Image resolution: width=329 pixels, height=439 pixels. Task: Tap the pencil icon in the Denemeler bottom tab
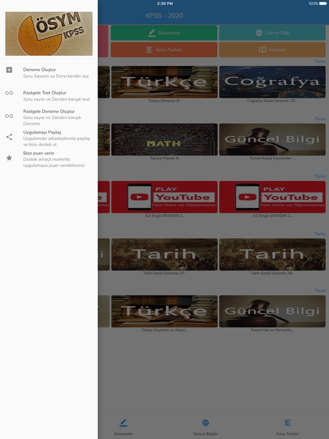pos(123,423)
